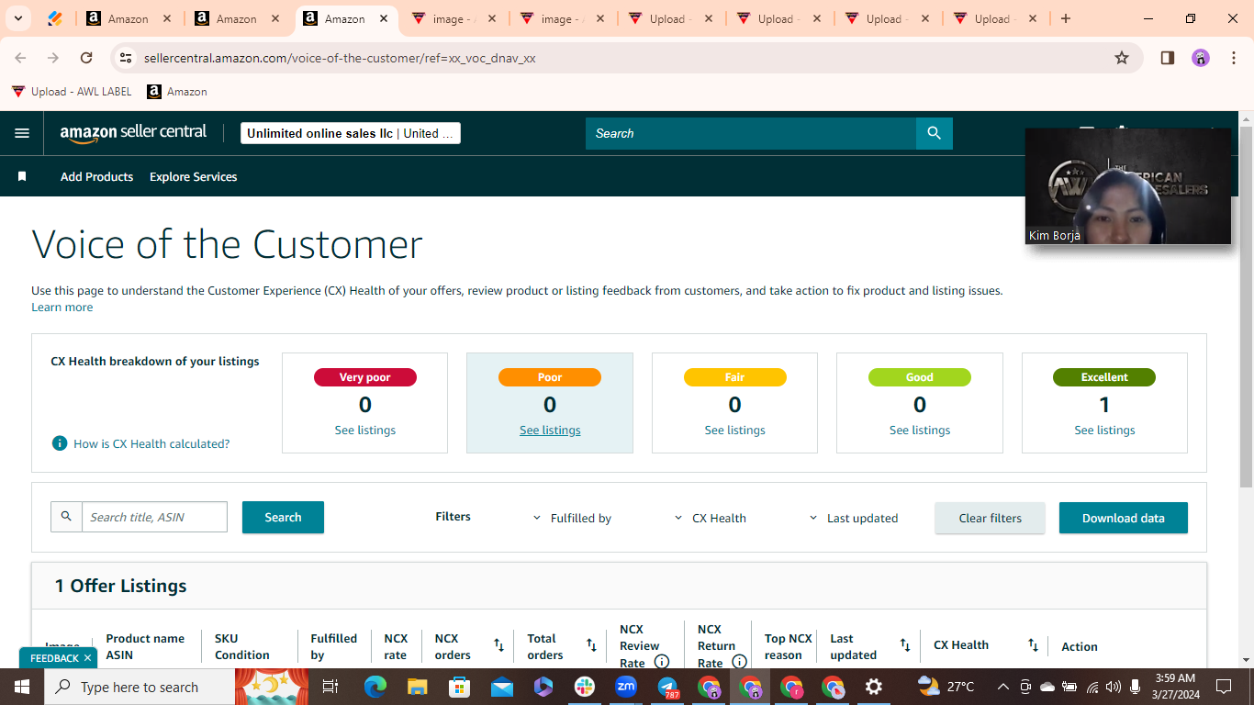
Task: Click the magnifier icon beside Search title, ASIN
Action: tap(66, 517)
